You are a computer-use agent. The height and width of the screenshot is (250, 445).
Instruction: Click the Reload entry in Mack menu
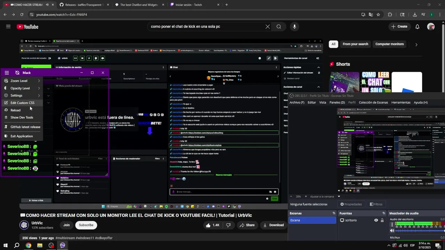(x=22, y=110)
